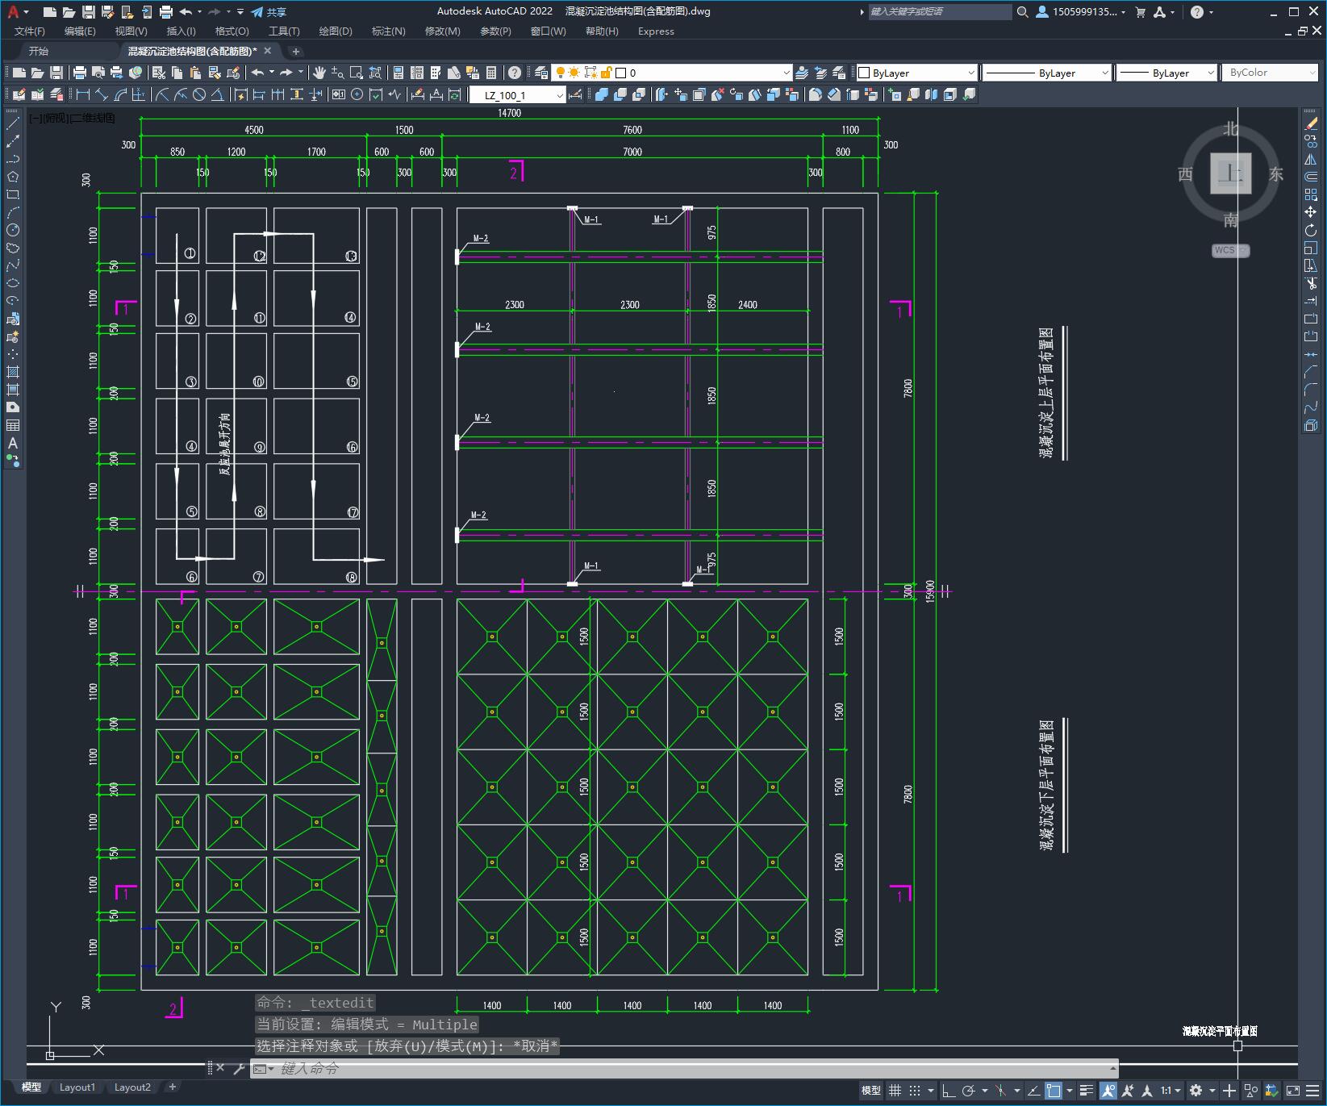The width and height of the screenshot is (1327, 1106).
Task: Click the command line input field
Action: [x=686, y=1069]
